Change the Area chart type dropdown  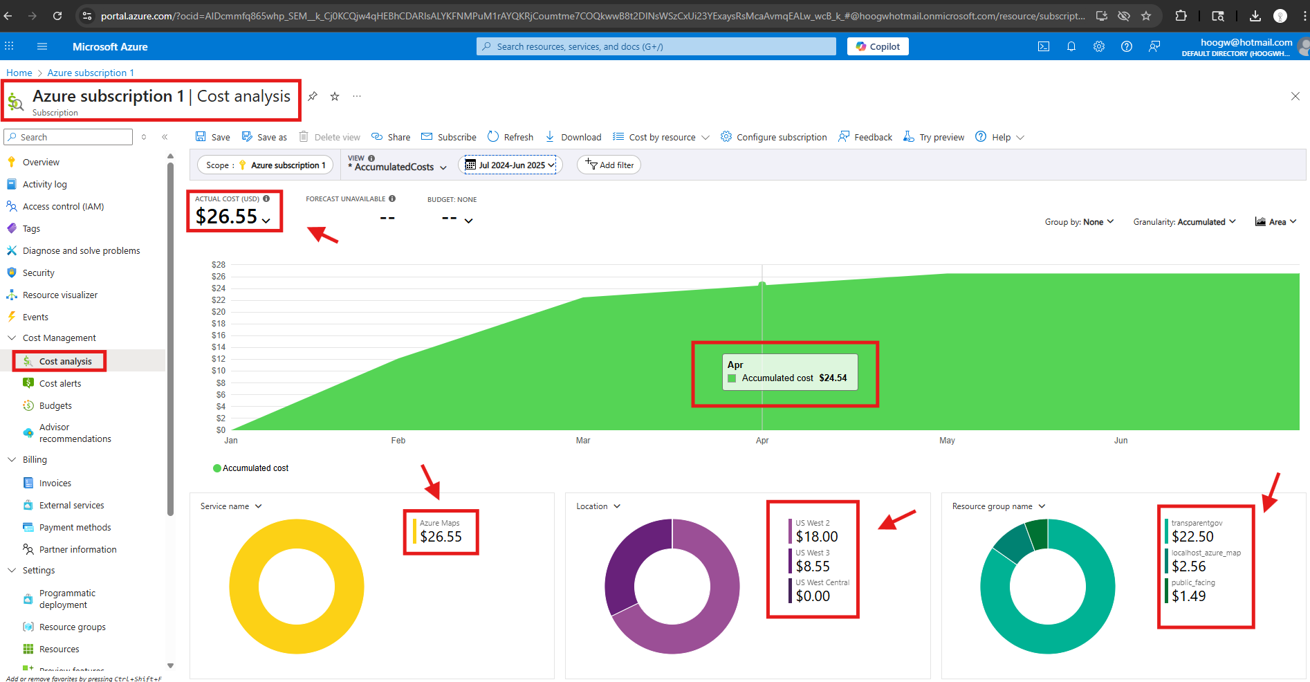pyautogui.click(x=1276, y=222)
